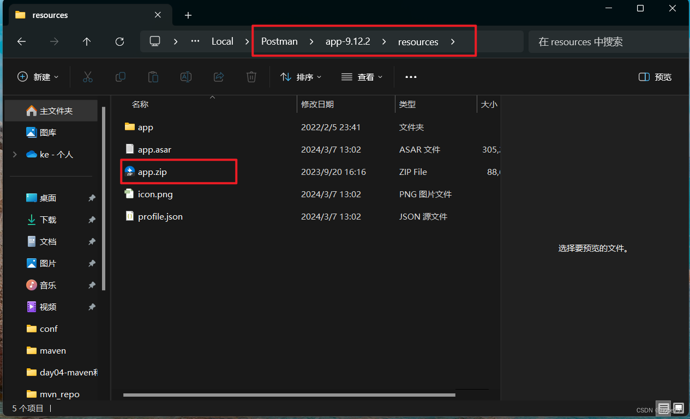
Task: Sort files by 修改日期 column header
Action: 317,104
